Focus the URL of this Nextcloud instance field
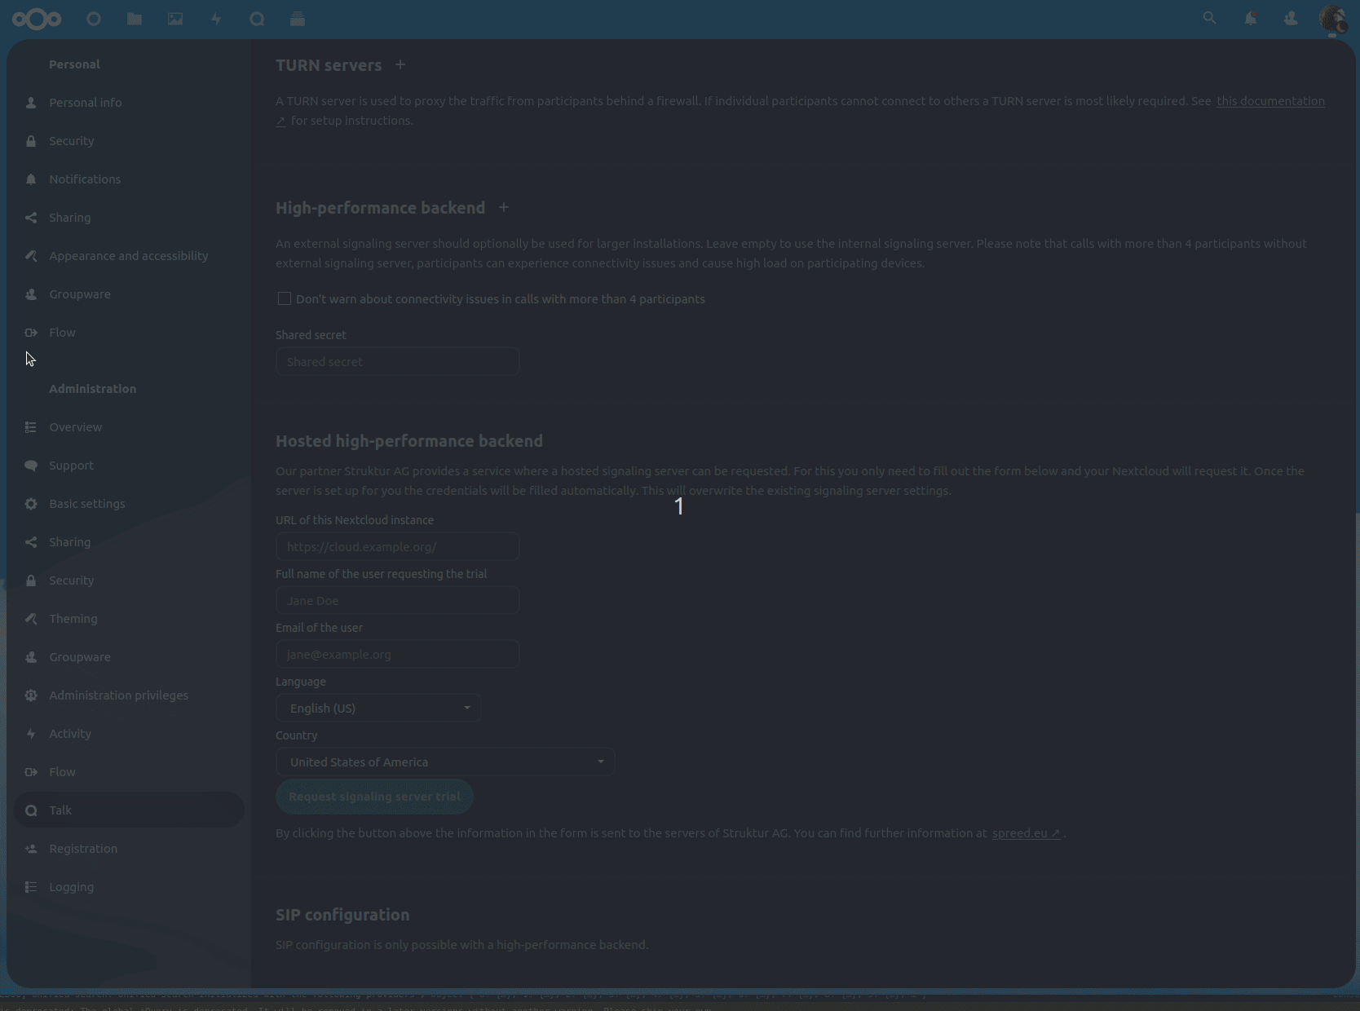This screenshot has width=1360, height=1011. pyautogui.click(x=398, y=546)
